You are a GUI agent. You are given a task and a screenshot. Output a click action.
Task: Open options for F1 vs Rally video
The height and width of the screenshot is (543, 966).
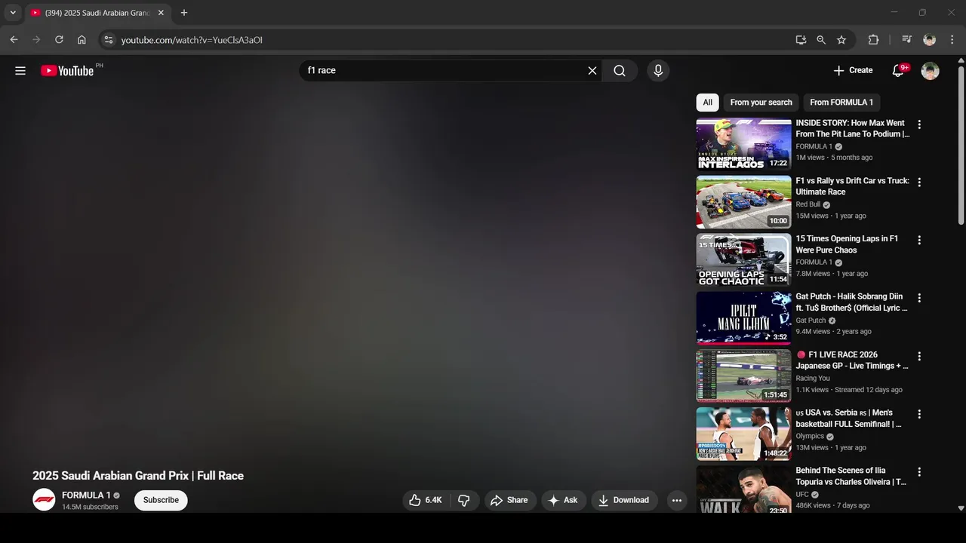point(919,183)
